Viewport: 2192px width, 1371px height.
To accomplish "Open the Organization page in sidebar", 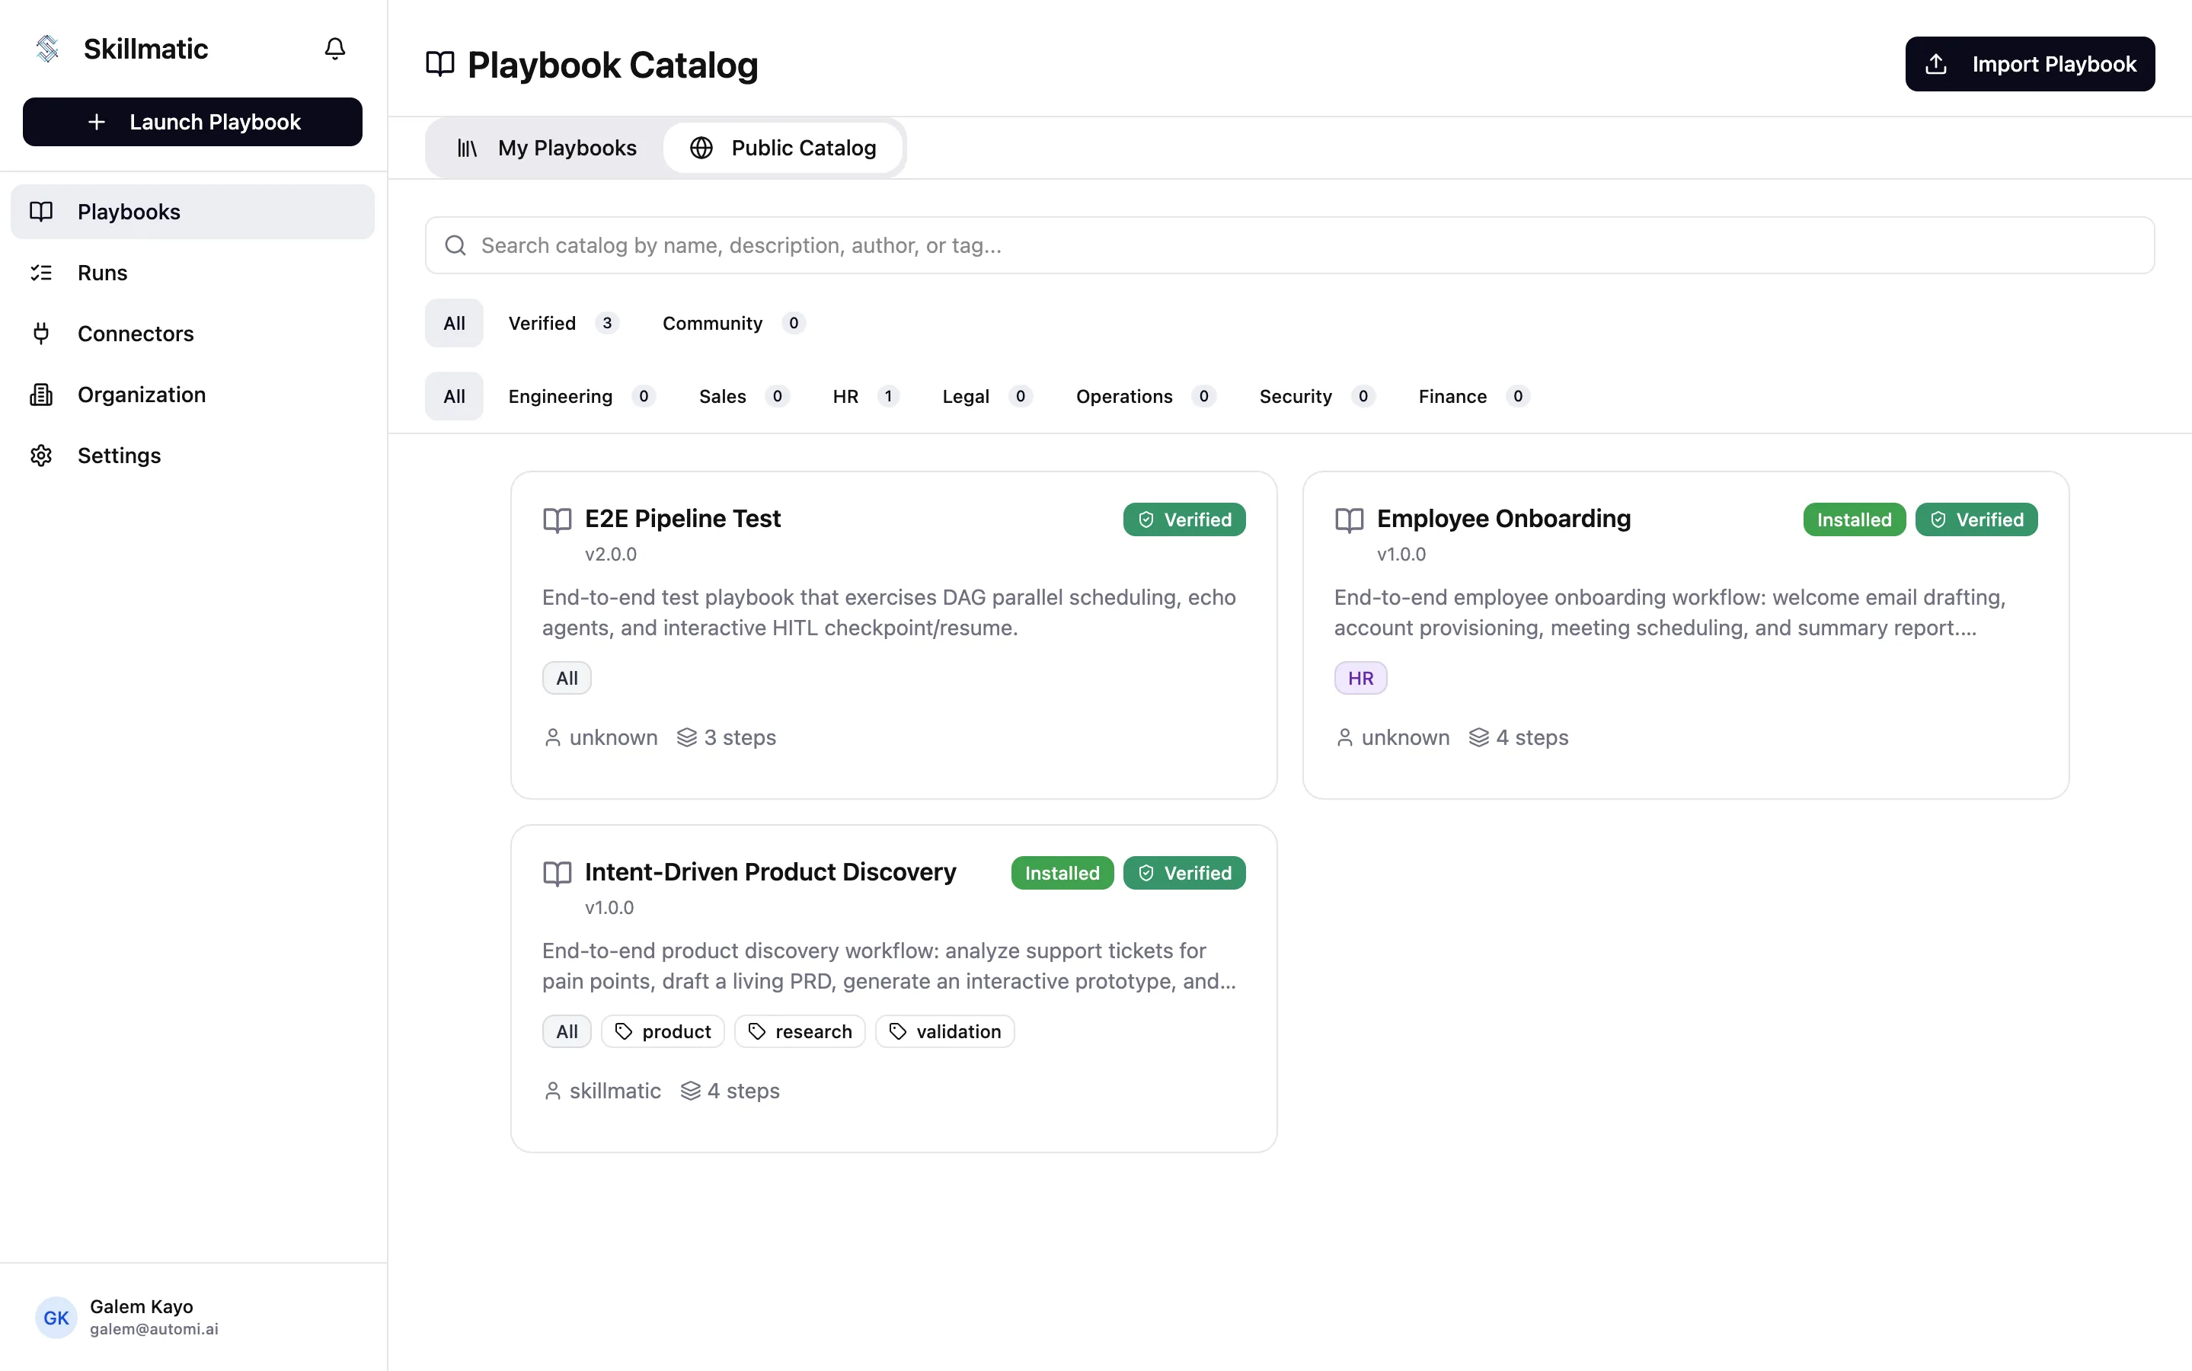I will [140, 395].
